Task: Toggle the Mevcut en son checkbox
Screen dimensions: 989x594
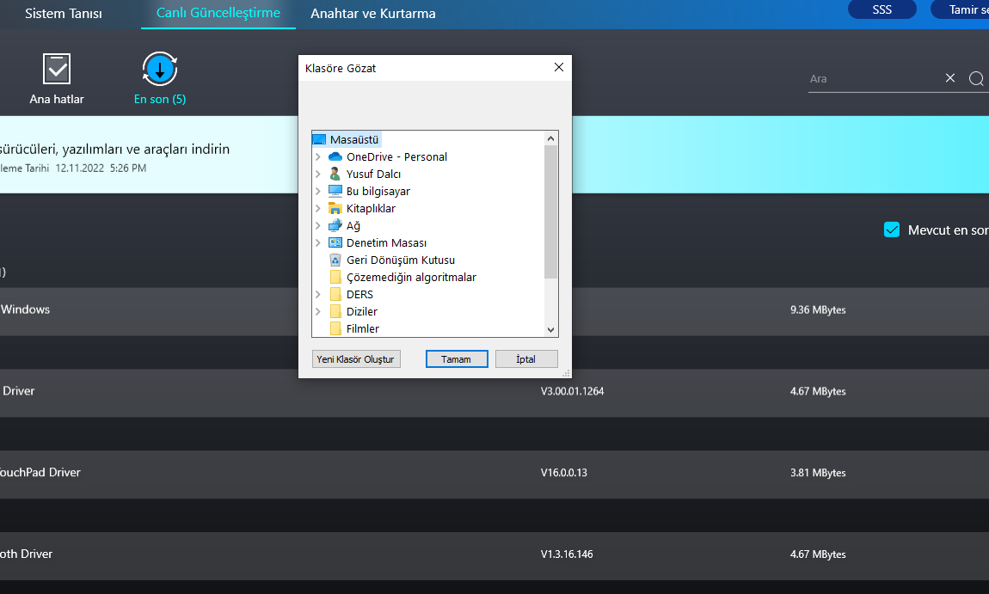Action: [x=891, y=230]
